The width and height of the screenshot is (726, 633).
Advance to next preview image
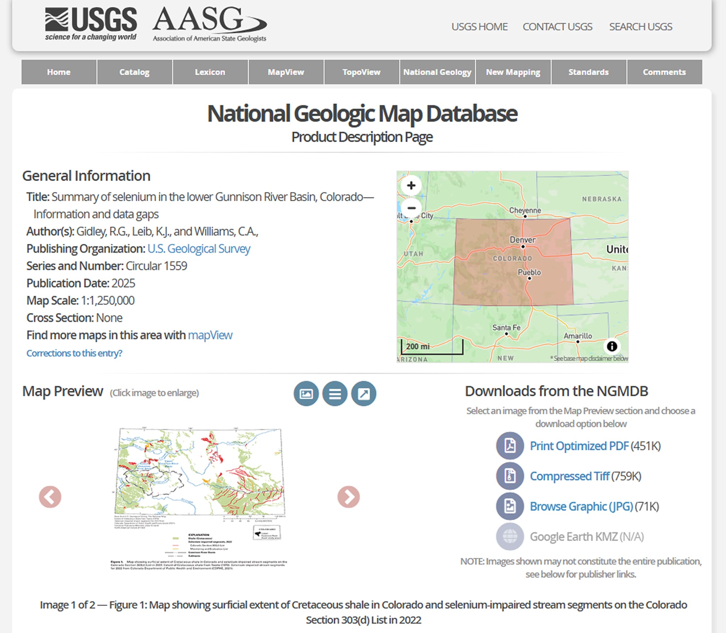coord(348,497)
